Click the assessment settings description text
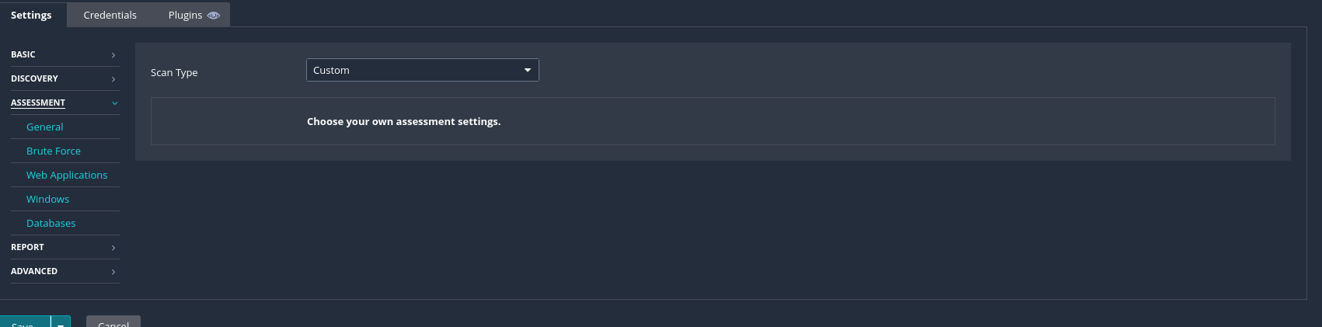 point(403,122)
